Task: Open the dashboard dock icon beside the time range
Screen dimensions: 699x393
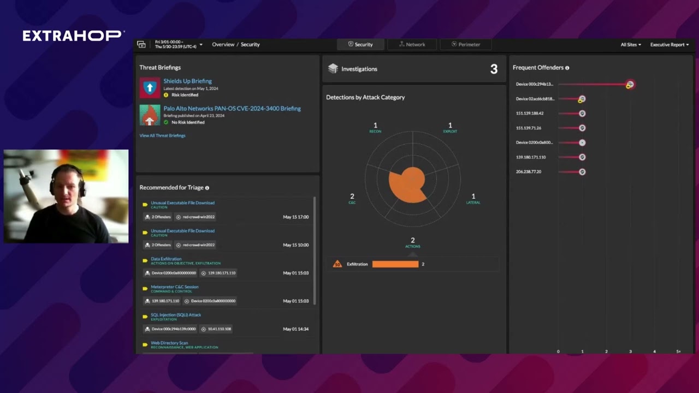Action: click(x=141, y=45)
